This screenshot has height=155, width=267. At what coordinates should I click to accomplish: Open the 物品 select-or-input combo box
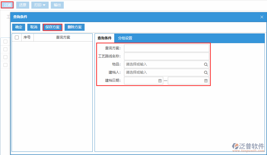pyautogui.click(x=163, y=64)
